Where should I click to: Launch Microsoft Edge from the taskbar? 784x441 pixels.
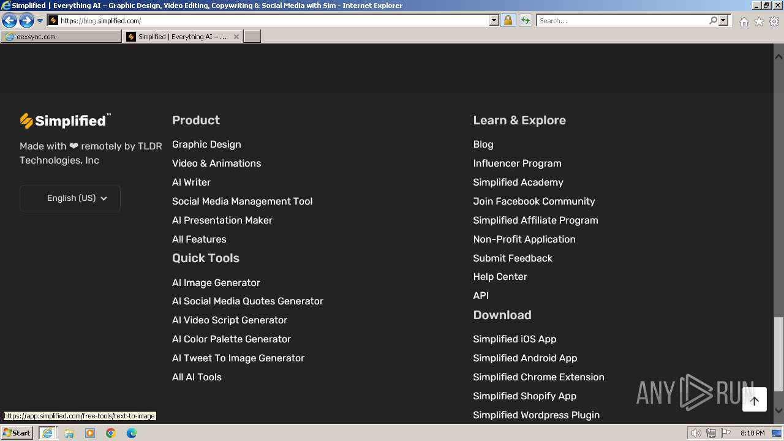pyautogui.click(x=132, y=433)
